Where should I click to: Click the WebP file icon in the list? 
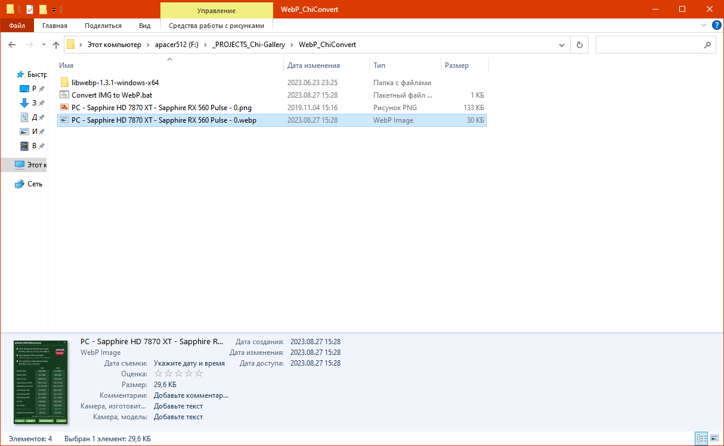point(64,120)
